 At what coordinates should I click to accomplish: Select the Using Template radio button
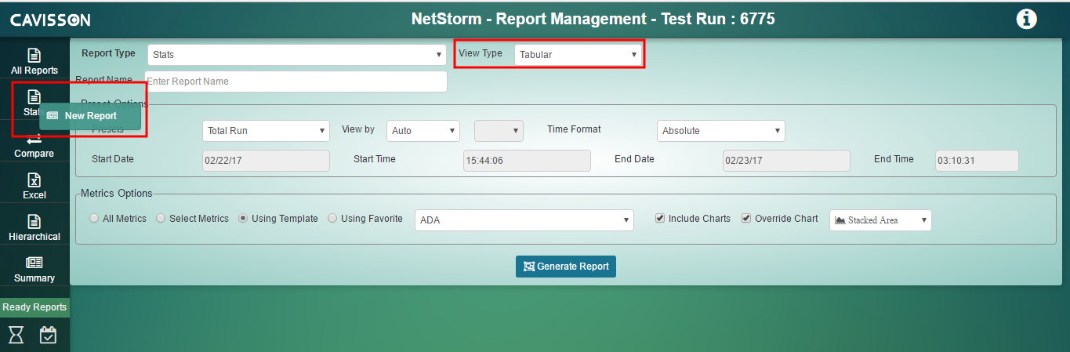(243, 219)
